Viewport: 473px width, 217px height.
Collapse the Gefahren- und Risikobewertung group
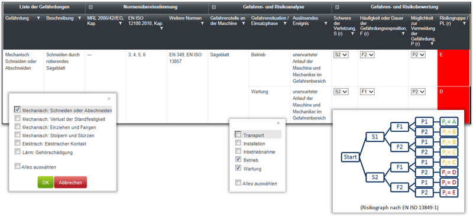(x=337, y=7)
